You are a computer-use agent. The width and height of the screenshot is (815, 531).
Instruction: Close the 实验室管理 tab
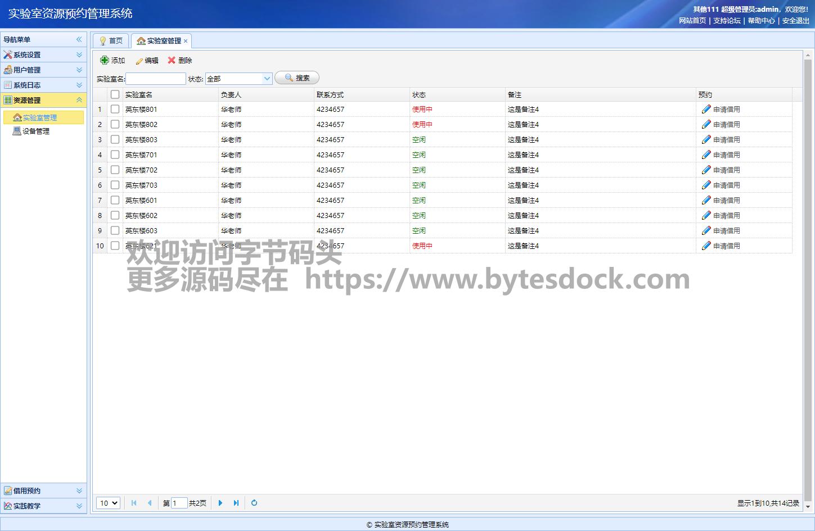tap(186, 41)
